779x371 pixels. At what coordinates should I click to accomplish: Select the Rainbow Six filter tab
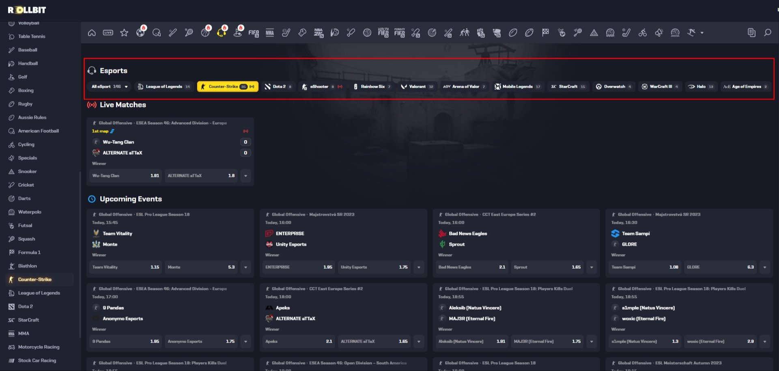[372, 86]
